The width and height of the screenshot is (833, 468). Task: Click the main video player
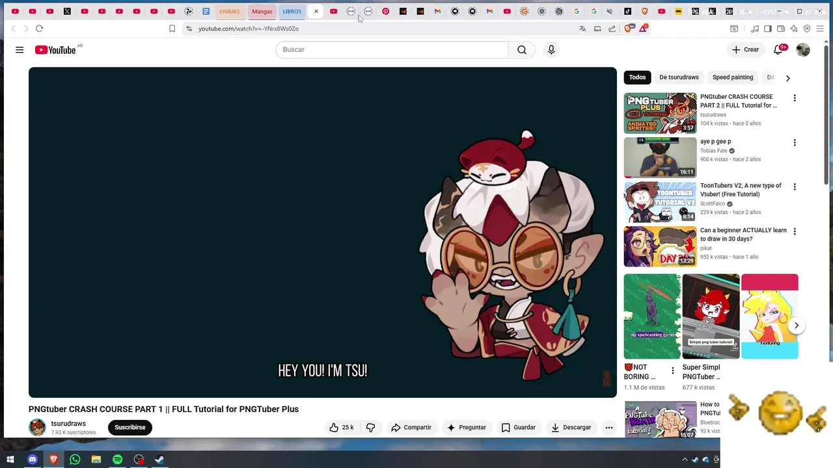pyautogui.click(x=323, y=232)
